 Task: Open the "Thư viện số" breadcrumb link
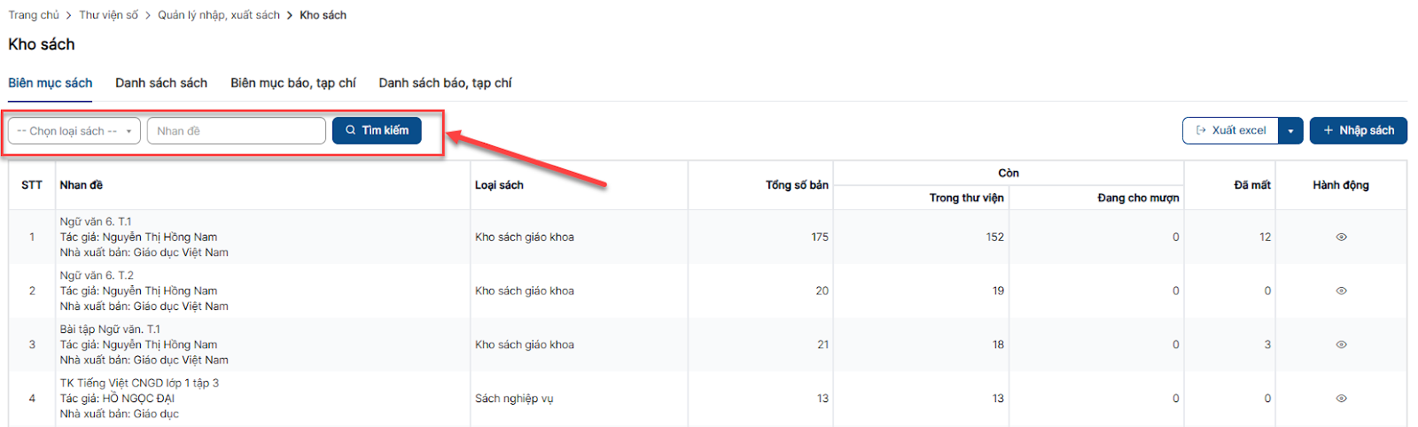pyautogui.click(x=108, y=15)
